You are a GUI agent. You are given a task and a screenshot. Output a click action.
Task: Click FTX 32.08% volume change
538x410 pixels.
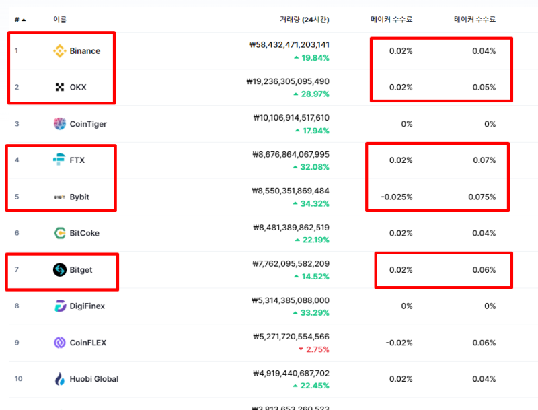(311, 167)
